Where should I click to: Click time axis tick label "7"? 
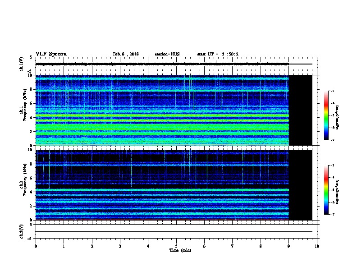click(232, 246)
